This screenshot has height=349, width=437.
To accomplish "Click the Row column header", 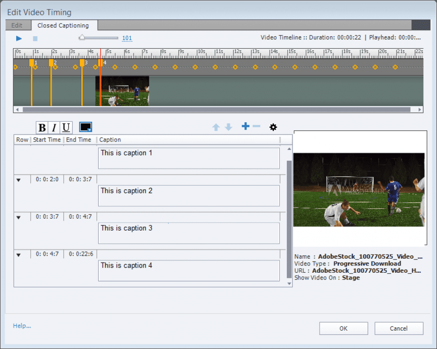I will coord(22,140).
